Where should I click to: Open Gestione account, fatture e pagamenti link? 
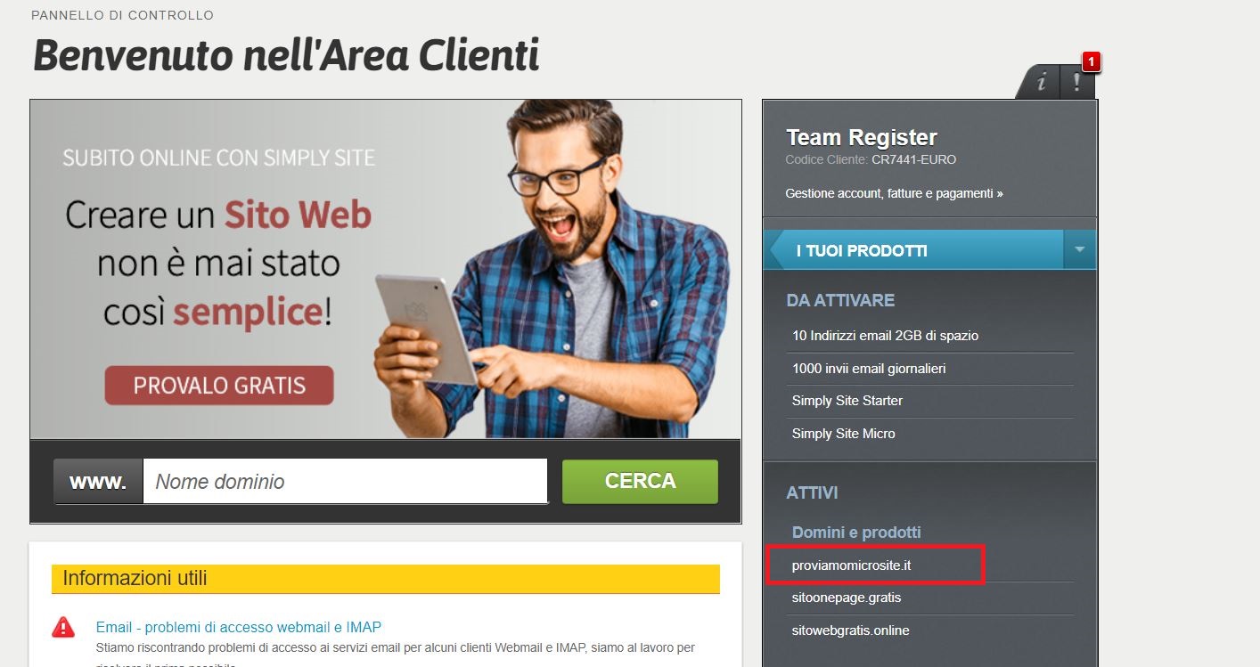[894, 193]
